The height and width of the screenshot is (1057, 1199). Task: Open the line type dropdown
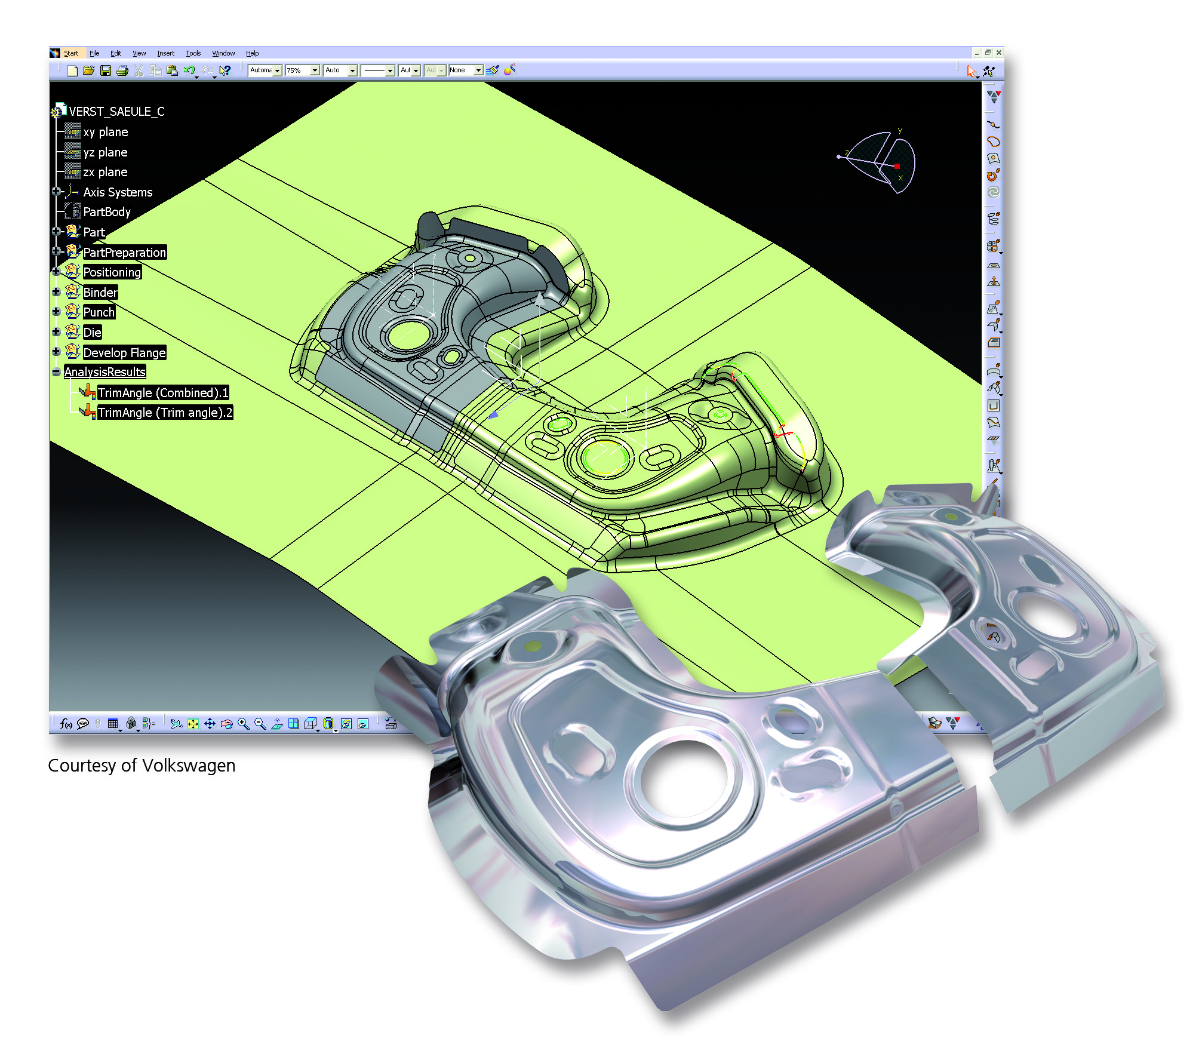click(x=390, y=70)
